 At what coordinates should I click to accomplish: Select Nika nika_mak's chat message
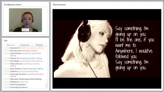[21, 51]
